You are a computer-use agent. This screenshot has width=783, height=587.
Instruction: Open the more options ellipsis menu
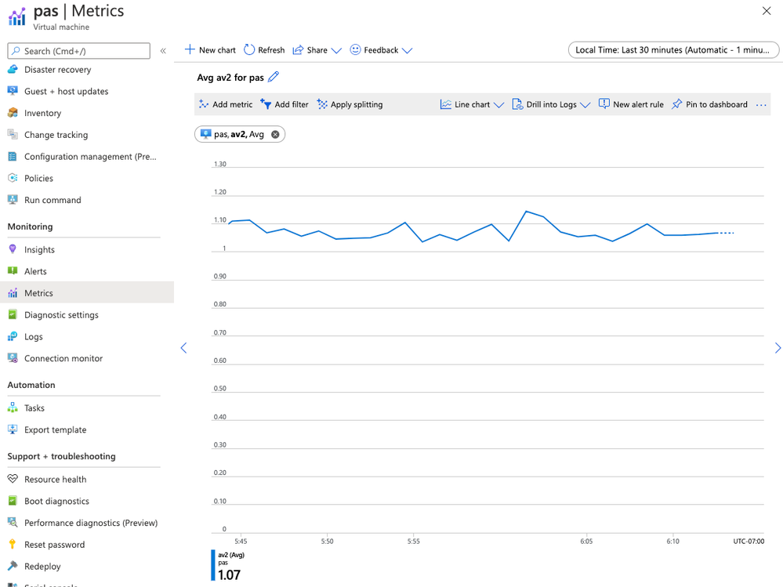click(761, 105)
